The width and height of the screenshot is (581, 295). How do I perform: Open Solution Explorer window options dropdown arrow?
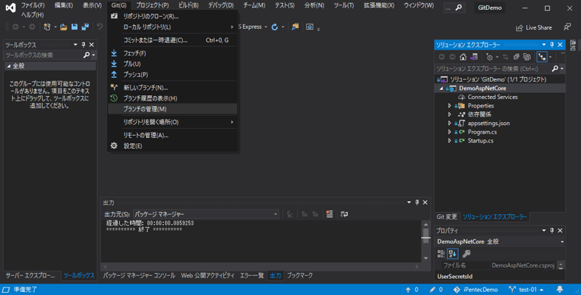[x=544, y=45]
